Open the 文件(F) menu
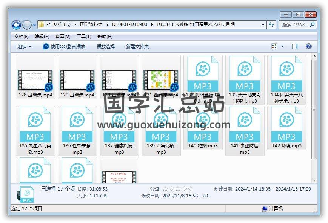Viewport: 328px width, 223px height. click(22, 37)
